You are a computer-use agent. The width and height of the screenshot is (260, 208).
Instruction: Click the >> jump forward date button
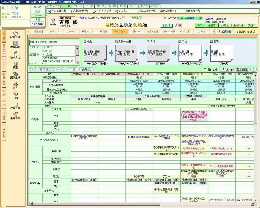(63, 69)
